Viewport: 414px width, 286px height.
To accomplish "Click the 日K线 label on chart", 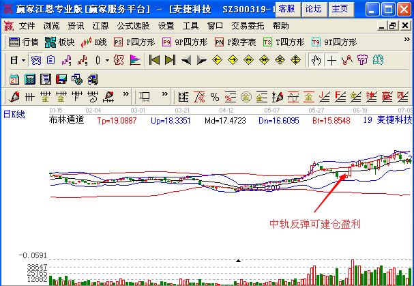I will [14, 113].
